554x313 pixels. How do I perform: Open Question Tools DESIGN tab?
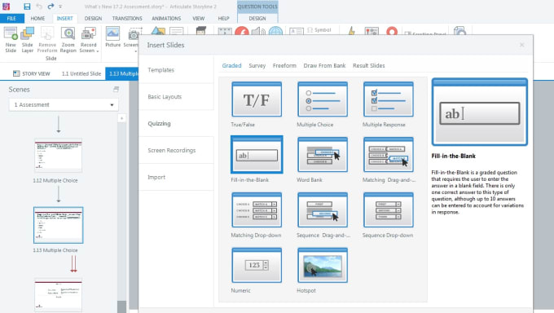pyautogui.click(x=257, y=19)
